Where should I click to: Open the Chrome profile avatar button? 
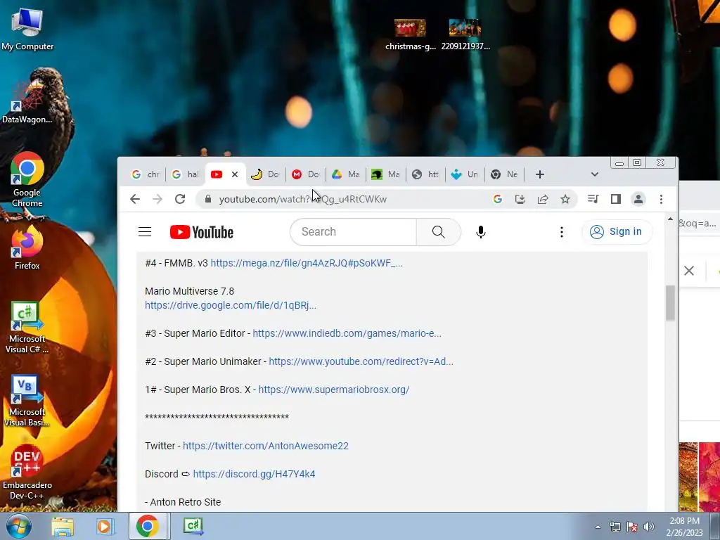[x=638, y=199]
